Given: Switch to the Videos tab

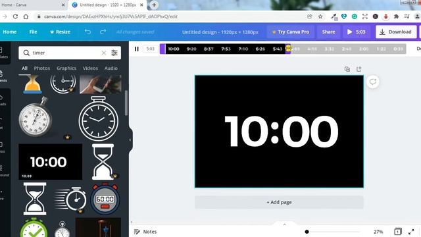Looking at the screenshot, I should pos(90,68).
